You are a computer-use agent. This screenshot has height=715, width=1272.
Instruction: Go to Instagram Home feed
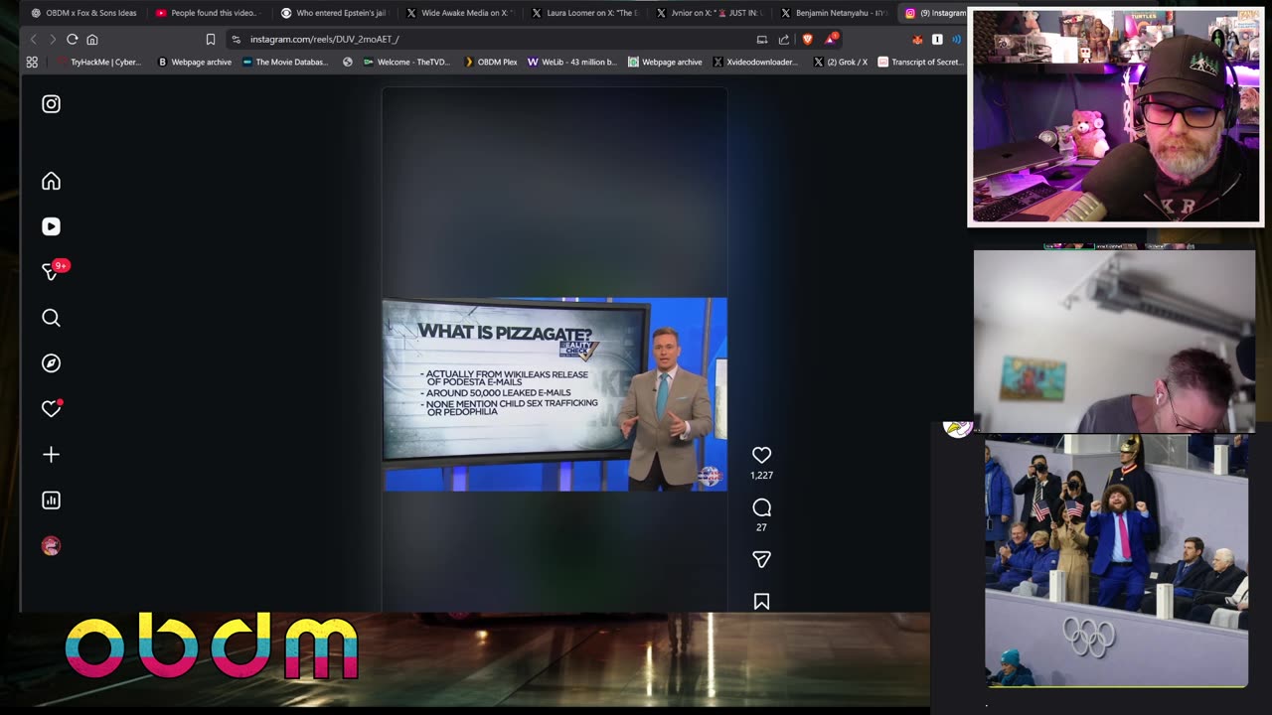[51, 181]
